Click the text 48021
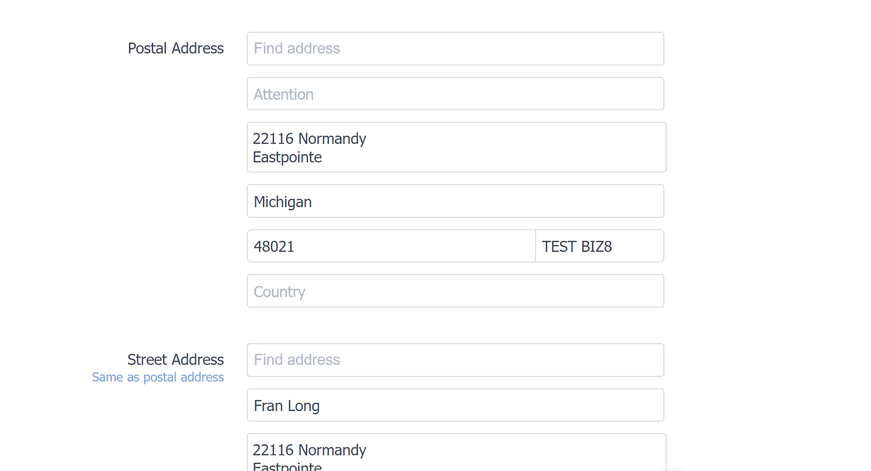The height and width of the screenshot is (471, 871). tap(274, 247)
